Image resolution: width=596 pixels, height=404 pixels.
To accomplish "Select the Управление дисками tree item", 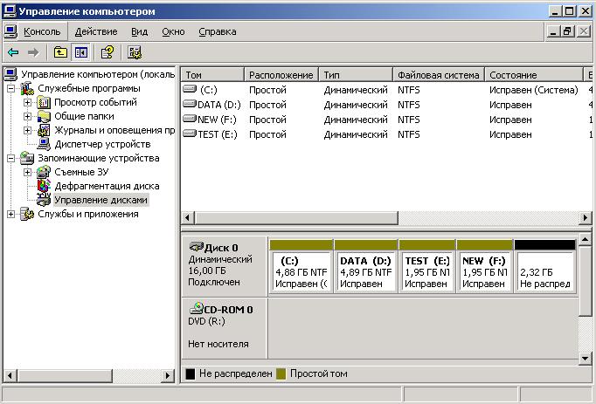I will coord(100,200).
